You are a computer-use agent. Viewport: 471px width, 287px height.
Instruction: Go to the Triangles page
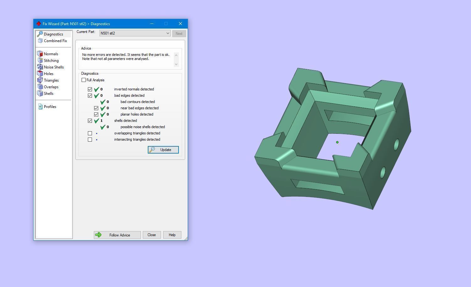pos(51,80)
